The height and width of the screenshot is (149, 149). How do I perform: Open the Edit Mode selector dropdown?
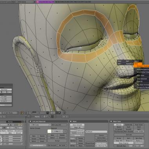(11, 113)
